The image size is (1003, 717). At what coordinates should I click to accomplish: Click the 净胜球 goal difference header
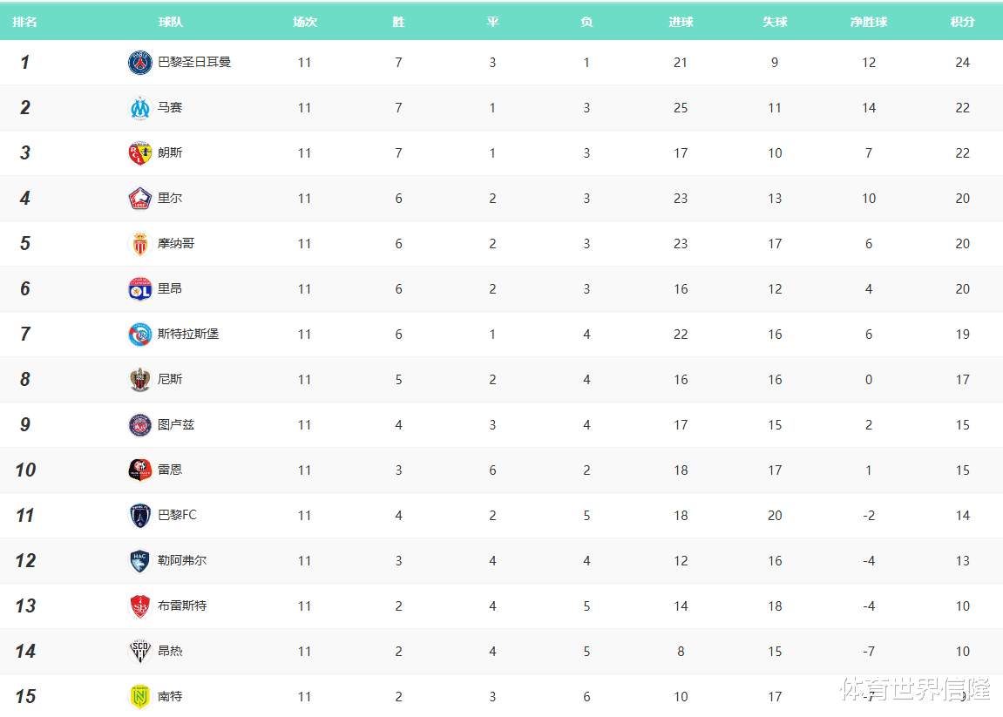tap(868, 22)
